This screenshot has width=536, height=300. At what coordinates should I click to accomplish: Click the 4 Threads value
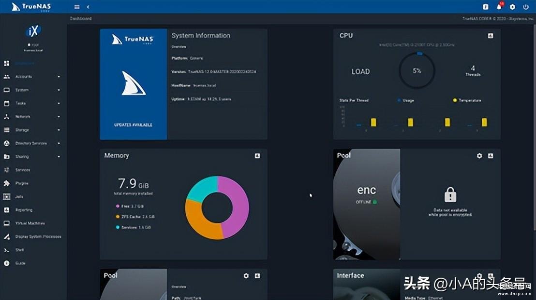tap(473, 70)
